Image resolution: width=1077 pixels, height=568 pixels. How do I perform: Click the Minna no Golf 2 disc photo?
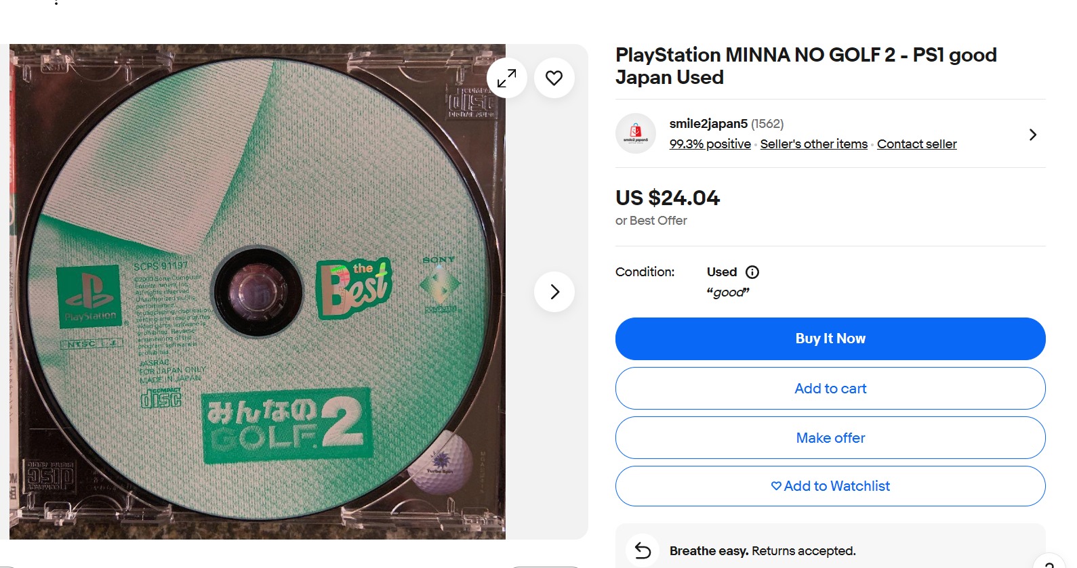[x=258, y=292]
